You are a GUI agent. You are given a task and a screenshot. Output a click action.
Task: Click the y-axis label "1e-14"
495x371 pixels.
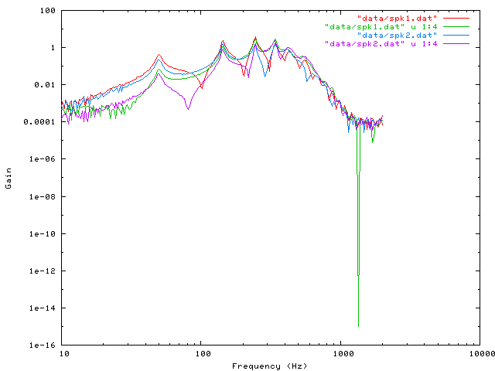(x=43, y=308)
